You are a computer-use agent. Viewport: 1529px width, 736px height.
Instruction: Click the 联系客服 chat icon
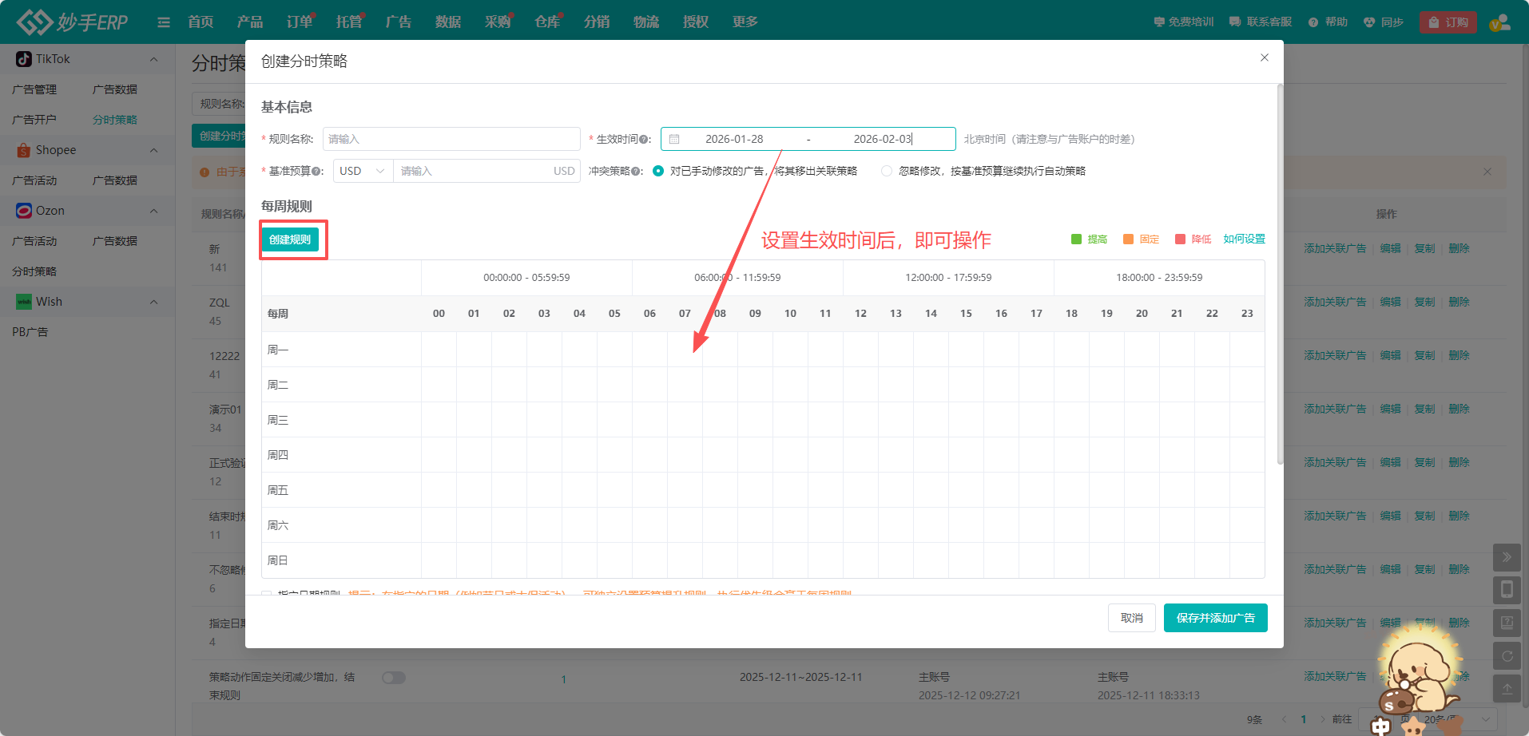1235,22
